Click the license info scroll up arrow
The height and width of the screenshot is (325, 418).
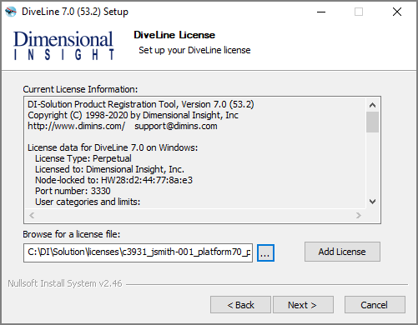pyautogui.click(x=372, y=105)
